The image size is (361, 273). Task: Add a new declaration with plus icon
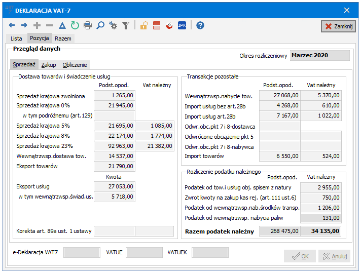(x=37, y=25)
